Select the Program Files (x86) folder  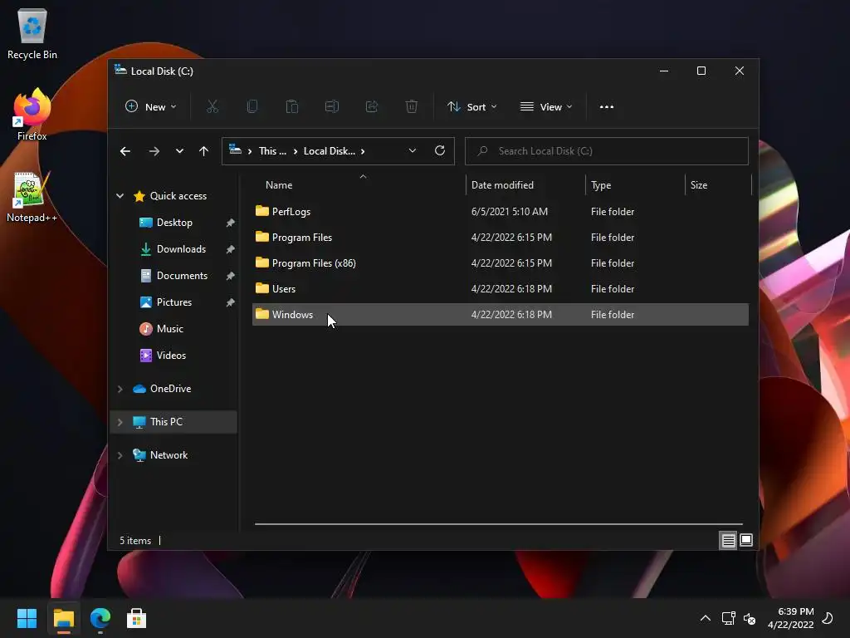500,263
